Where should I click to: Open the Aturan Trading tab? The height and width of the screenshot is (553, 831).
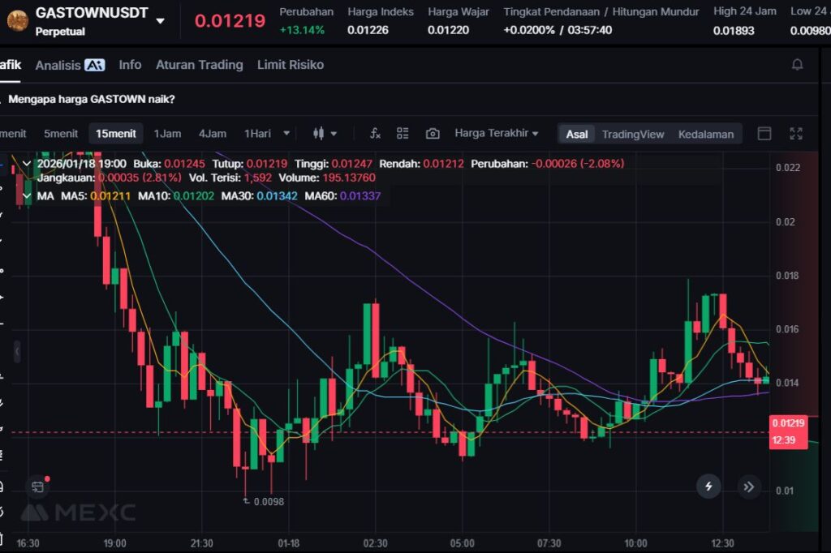tap(199, 65)
